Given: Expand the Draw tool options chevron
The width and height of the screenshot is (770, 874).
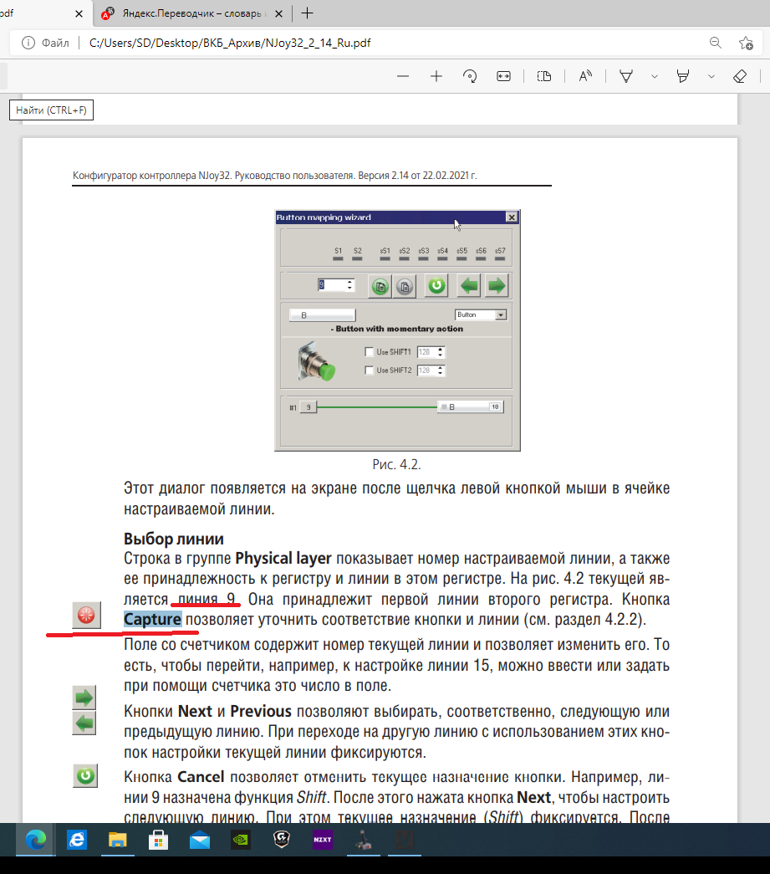Looking at the screenshot, I should [x=655, y=76].
